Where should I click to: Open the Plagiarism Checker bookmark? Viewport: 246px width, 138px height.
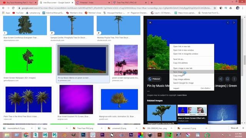(x=137, y=13)
